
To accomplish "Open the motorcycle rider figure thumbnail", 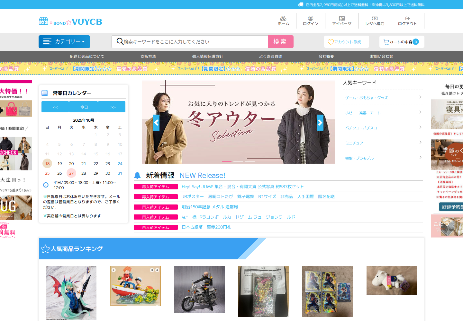I will tap(199, 289).
